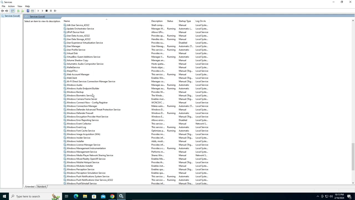355x200 pixels.
Task: Click the gear icon beside Windows Backup
Action: 65,92
